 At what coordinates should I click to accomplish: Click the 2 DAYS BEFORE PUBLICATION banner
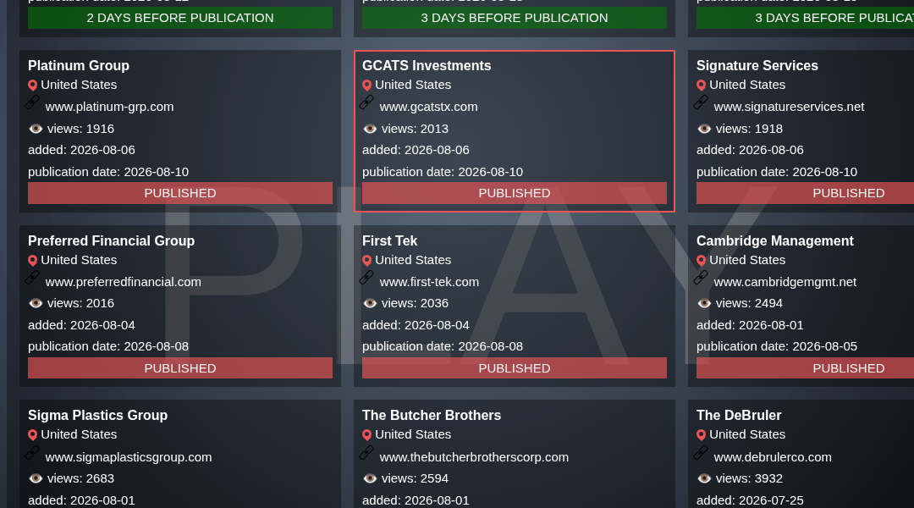pos(180,18)
